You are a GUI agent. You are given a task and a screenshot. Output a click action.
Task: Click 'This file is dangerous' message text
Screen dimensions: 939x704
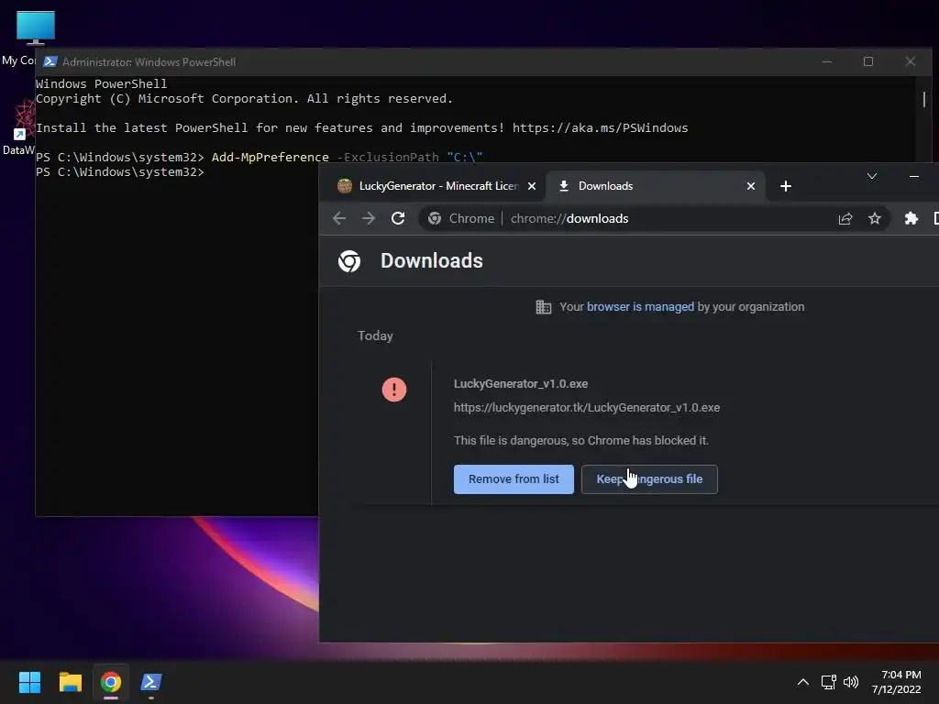[580, 441]
